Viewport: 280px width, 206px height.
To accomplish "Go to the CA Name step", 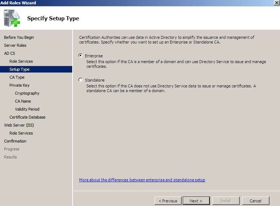I will point(23,101).
